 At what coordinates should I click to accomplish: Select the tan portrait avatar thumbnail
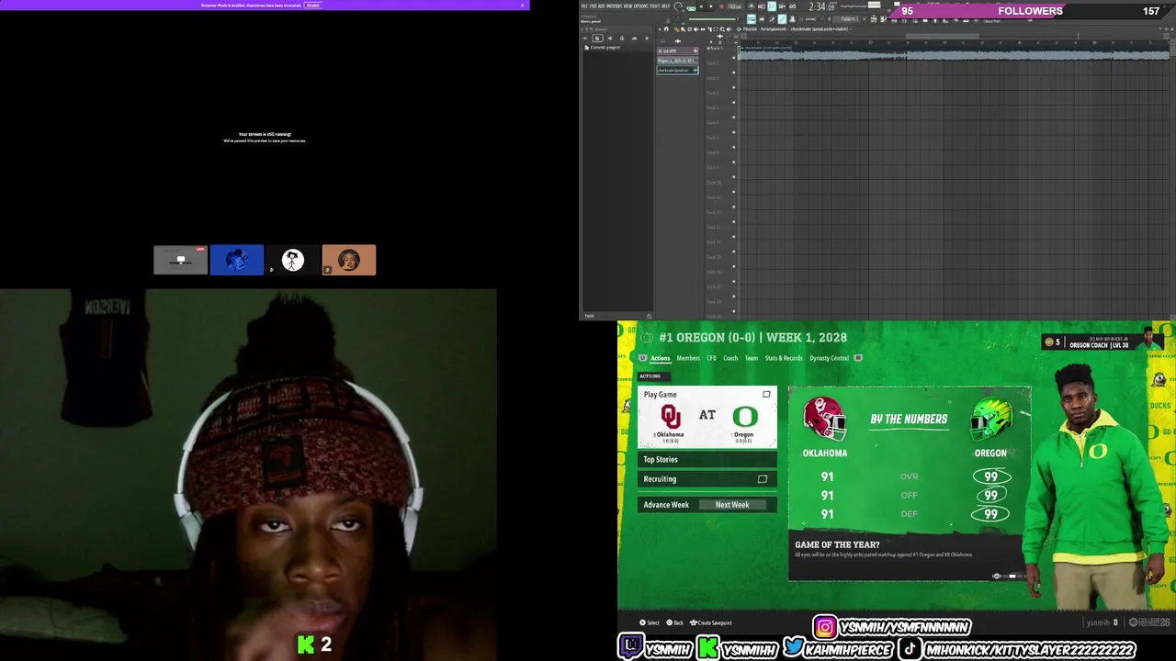click(349, 260)
